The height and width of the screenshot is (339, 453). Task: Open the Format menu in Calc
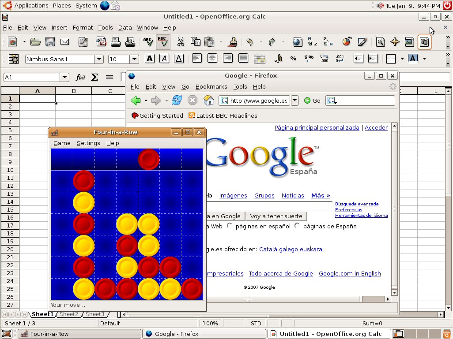click(83, 28)
